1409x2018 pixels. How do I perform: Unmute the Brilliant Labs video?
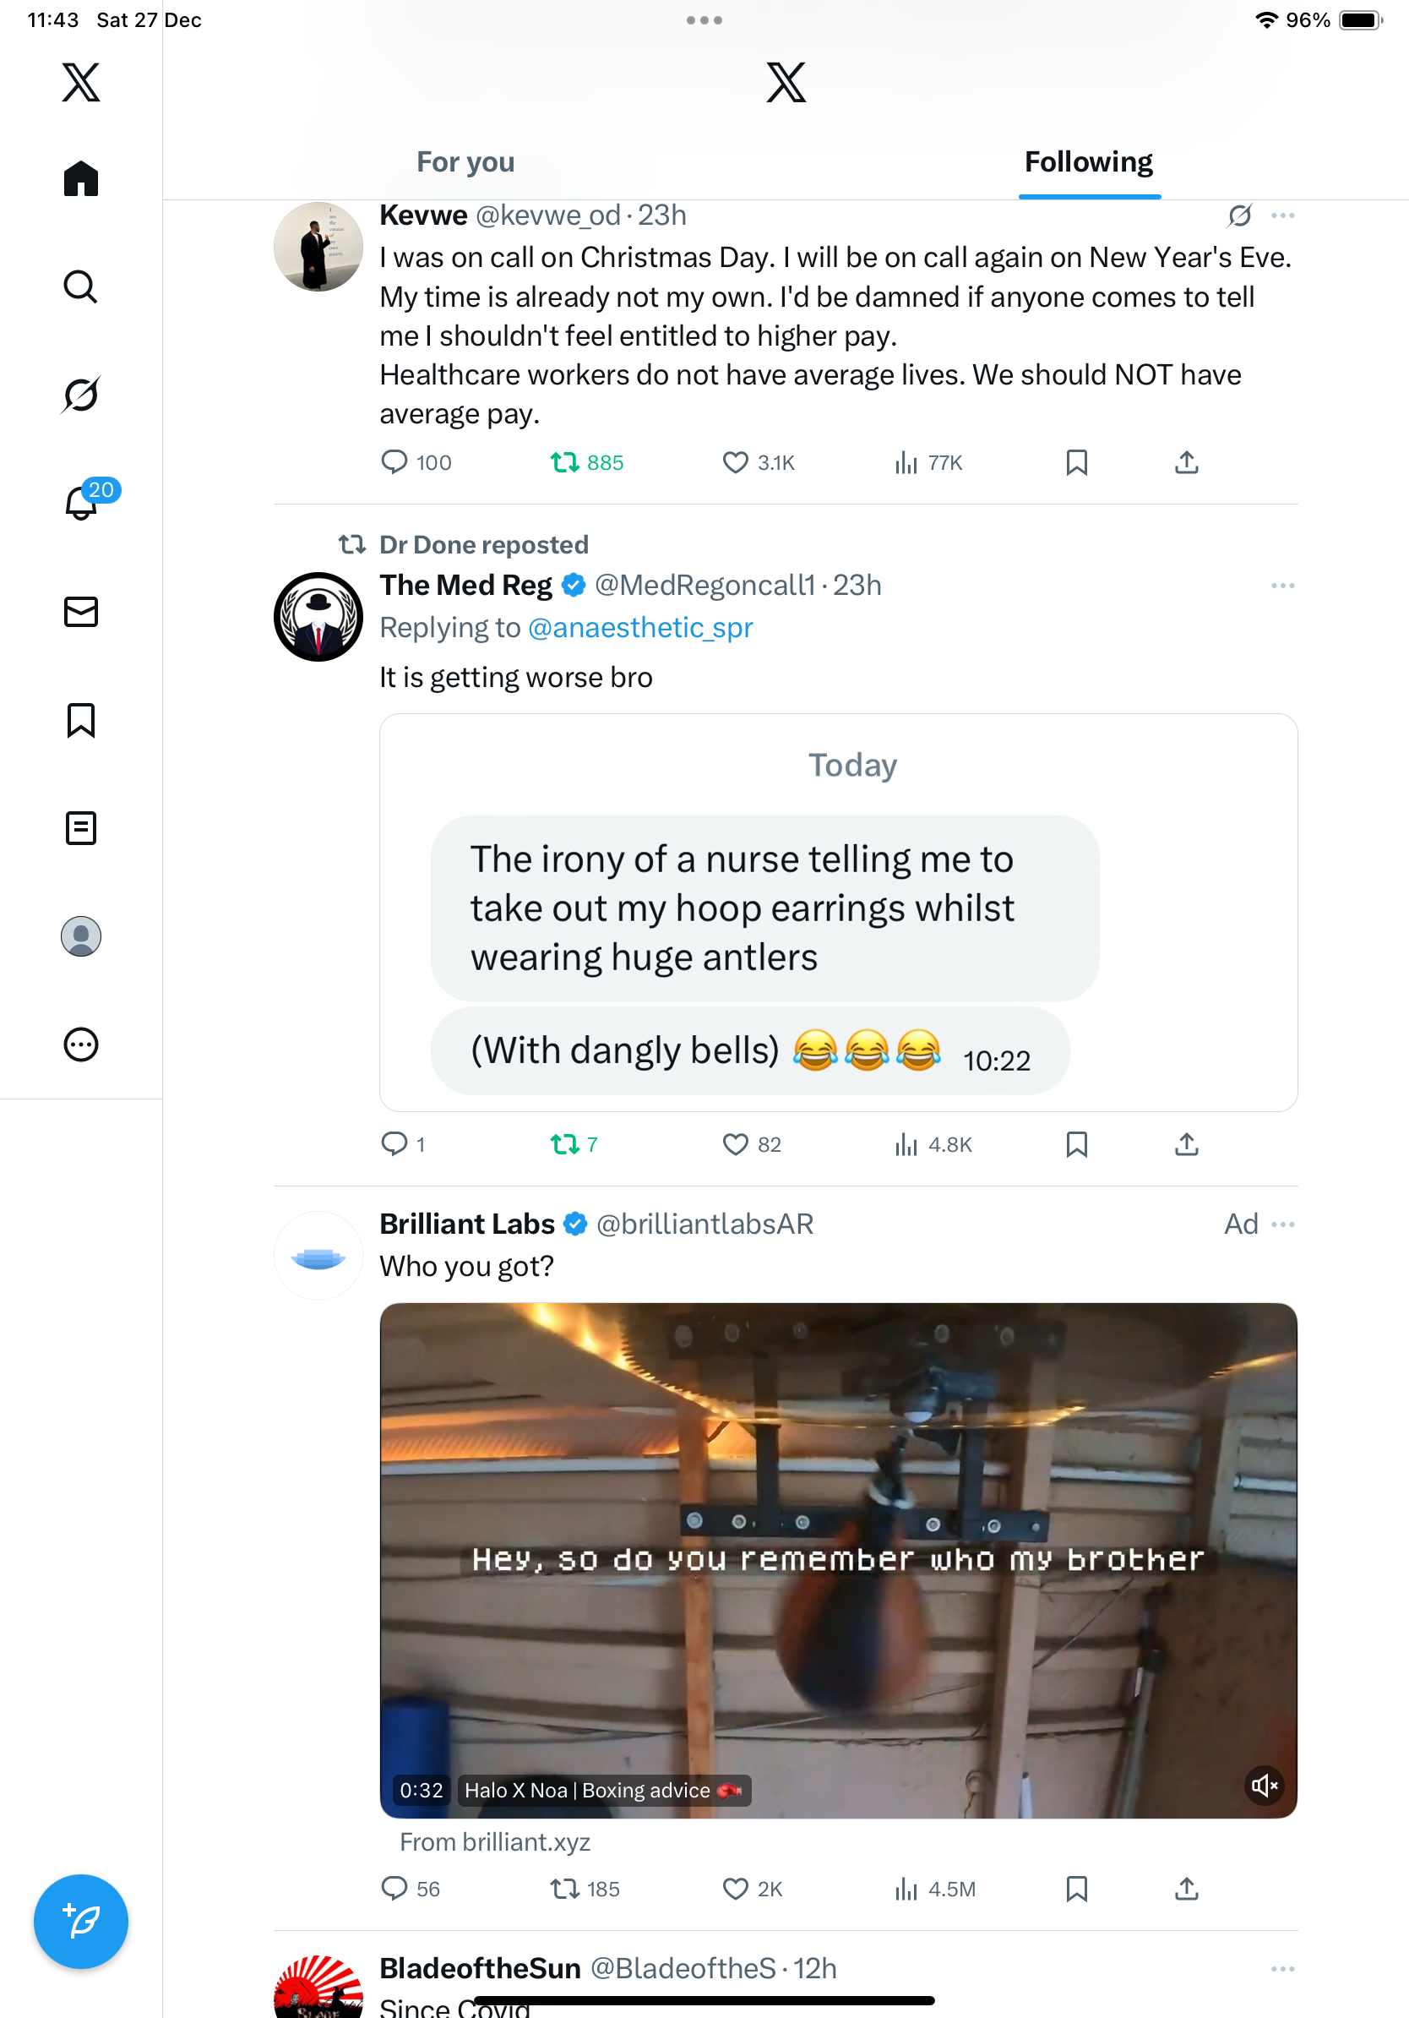pyautogui.click(x=1264, y=1785)
